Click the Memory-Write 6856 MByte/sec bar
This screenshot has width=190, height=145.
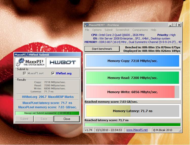point(133,92)
